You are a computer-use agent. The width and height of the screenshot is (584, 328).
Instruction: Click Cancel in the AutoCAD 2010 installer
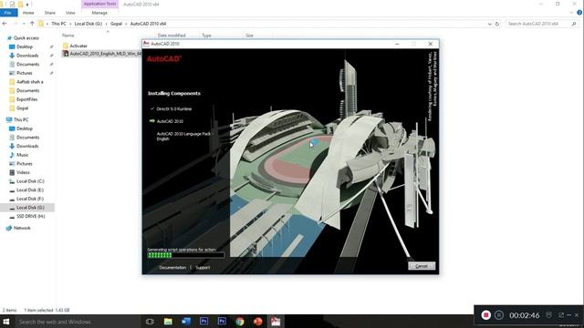(x=422, y=266)
